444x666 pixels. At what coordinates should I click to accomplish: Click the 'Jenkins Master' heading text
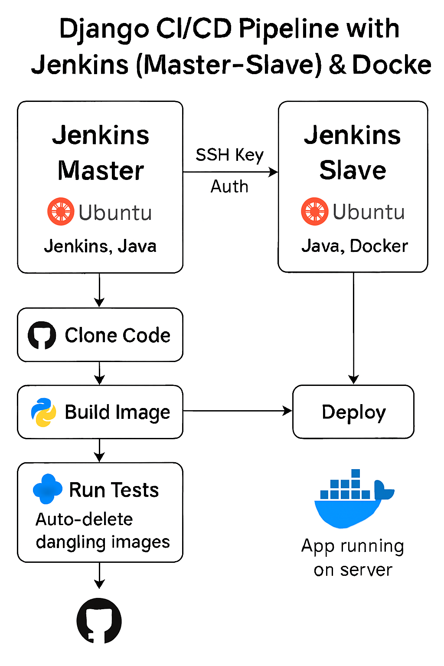(x=101, y=153)
